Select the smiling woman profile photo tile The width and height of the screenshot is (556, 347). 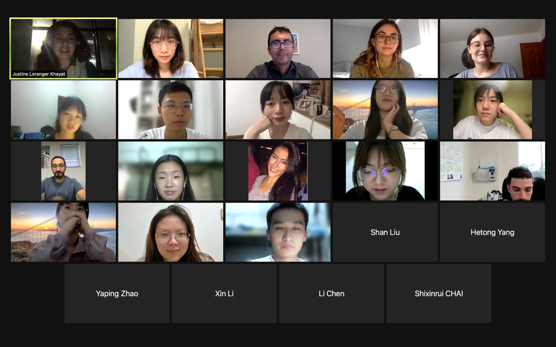point(278,171)
